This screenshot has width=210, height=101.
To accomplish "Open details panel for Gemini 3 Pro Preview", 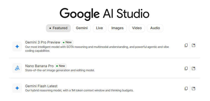I will [x=193, y=45].
